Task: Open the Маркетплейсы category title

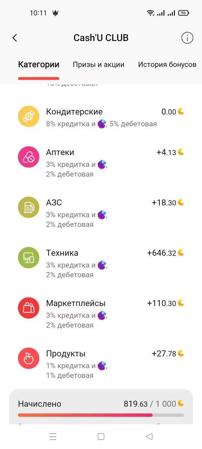Action: coord(76,303)
